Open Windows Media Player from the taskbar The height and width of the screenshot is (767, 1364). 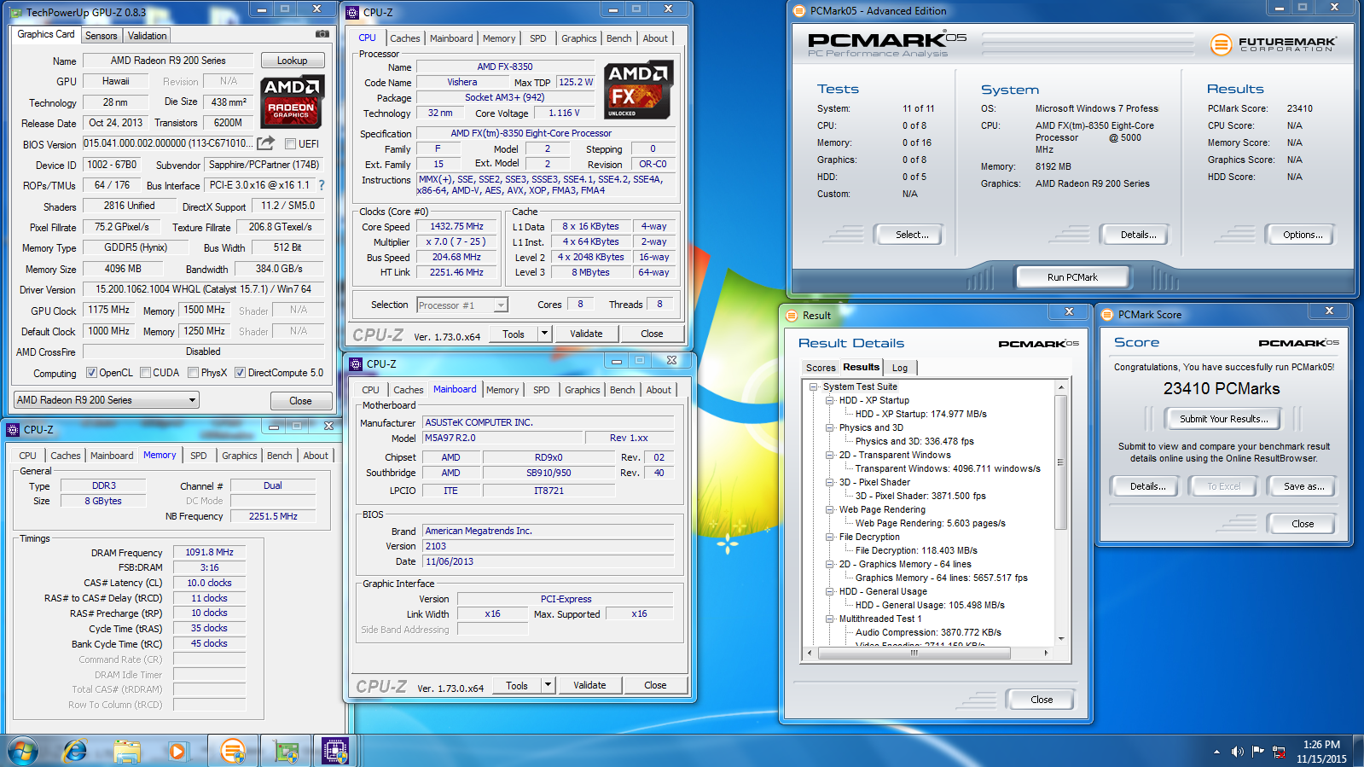[177, 751]
